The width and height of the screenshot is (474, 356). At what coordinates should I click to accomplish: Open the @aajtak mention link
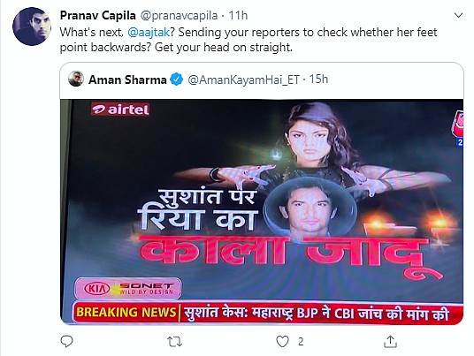click(x=149, y=32)
